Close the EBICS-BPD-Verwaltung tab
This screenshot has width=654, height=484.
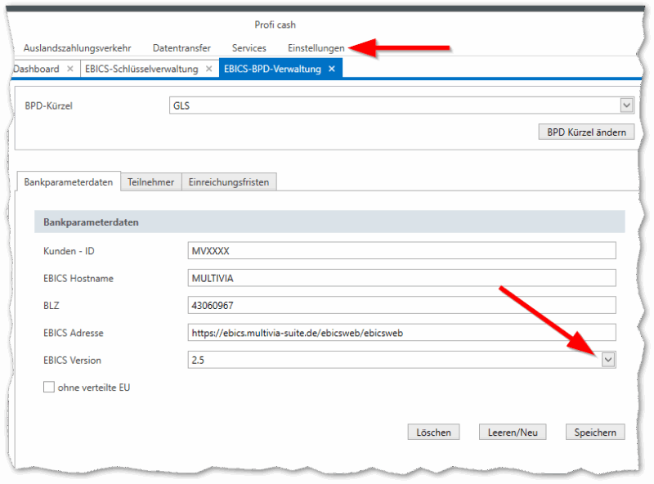click(x=330, y=69)
